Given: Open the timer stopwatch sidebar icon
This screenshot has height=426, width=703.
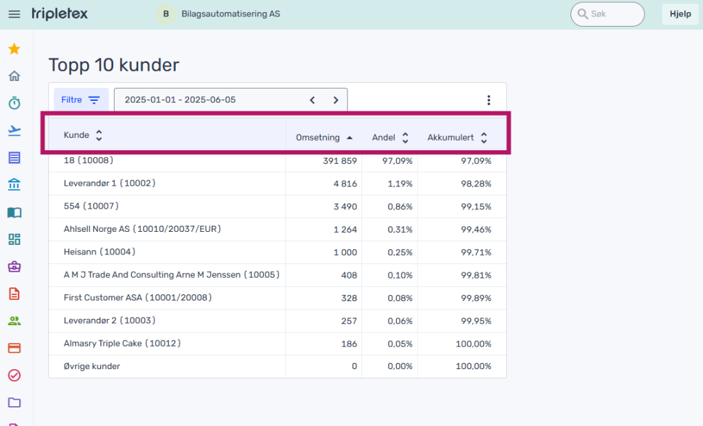Looking at the screenshot, I should pyautogui.click(x=14, y=103).
